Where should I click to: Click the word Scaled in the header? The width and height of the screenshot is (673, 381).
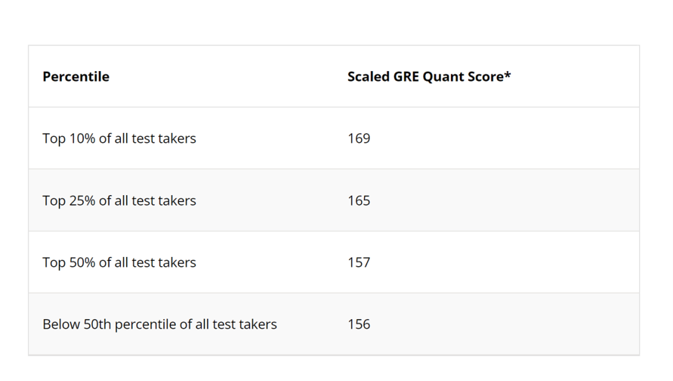368,76
